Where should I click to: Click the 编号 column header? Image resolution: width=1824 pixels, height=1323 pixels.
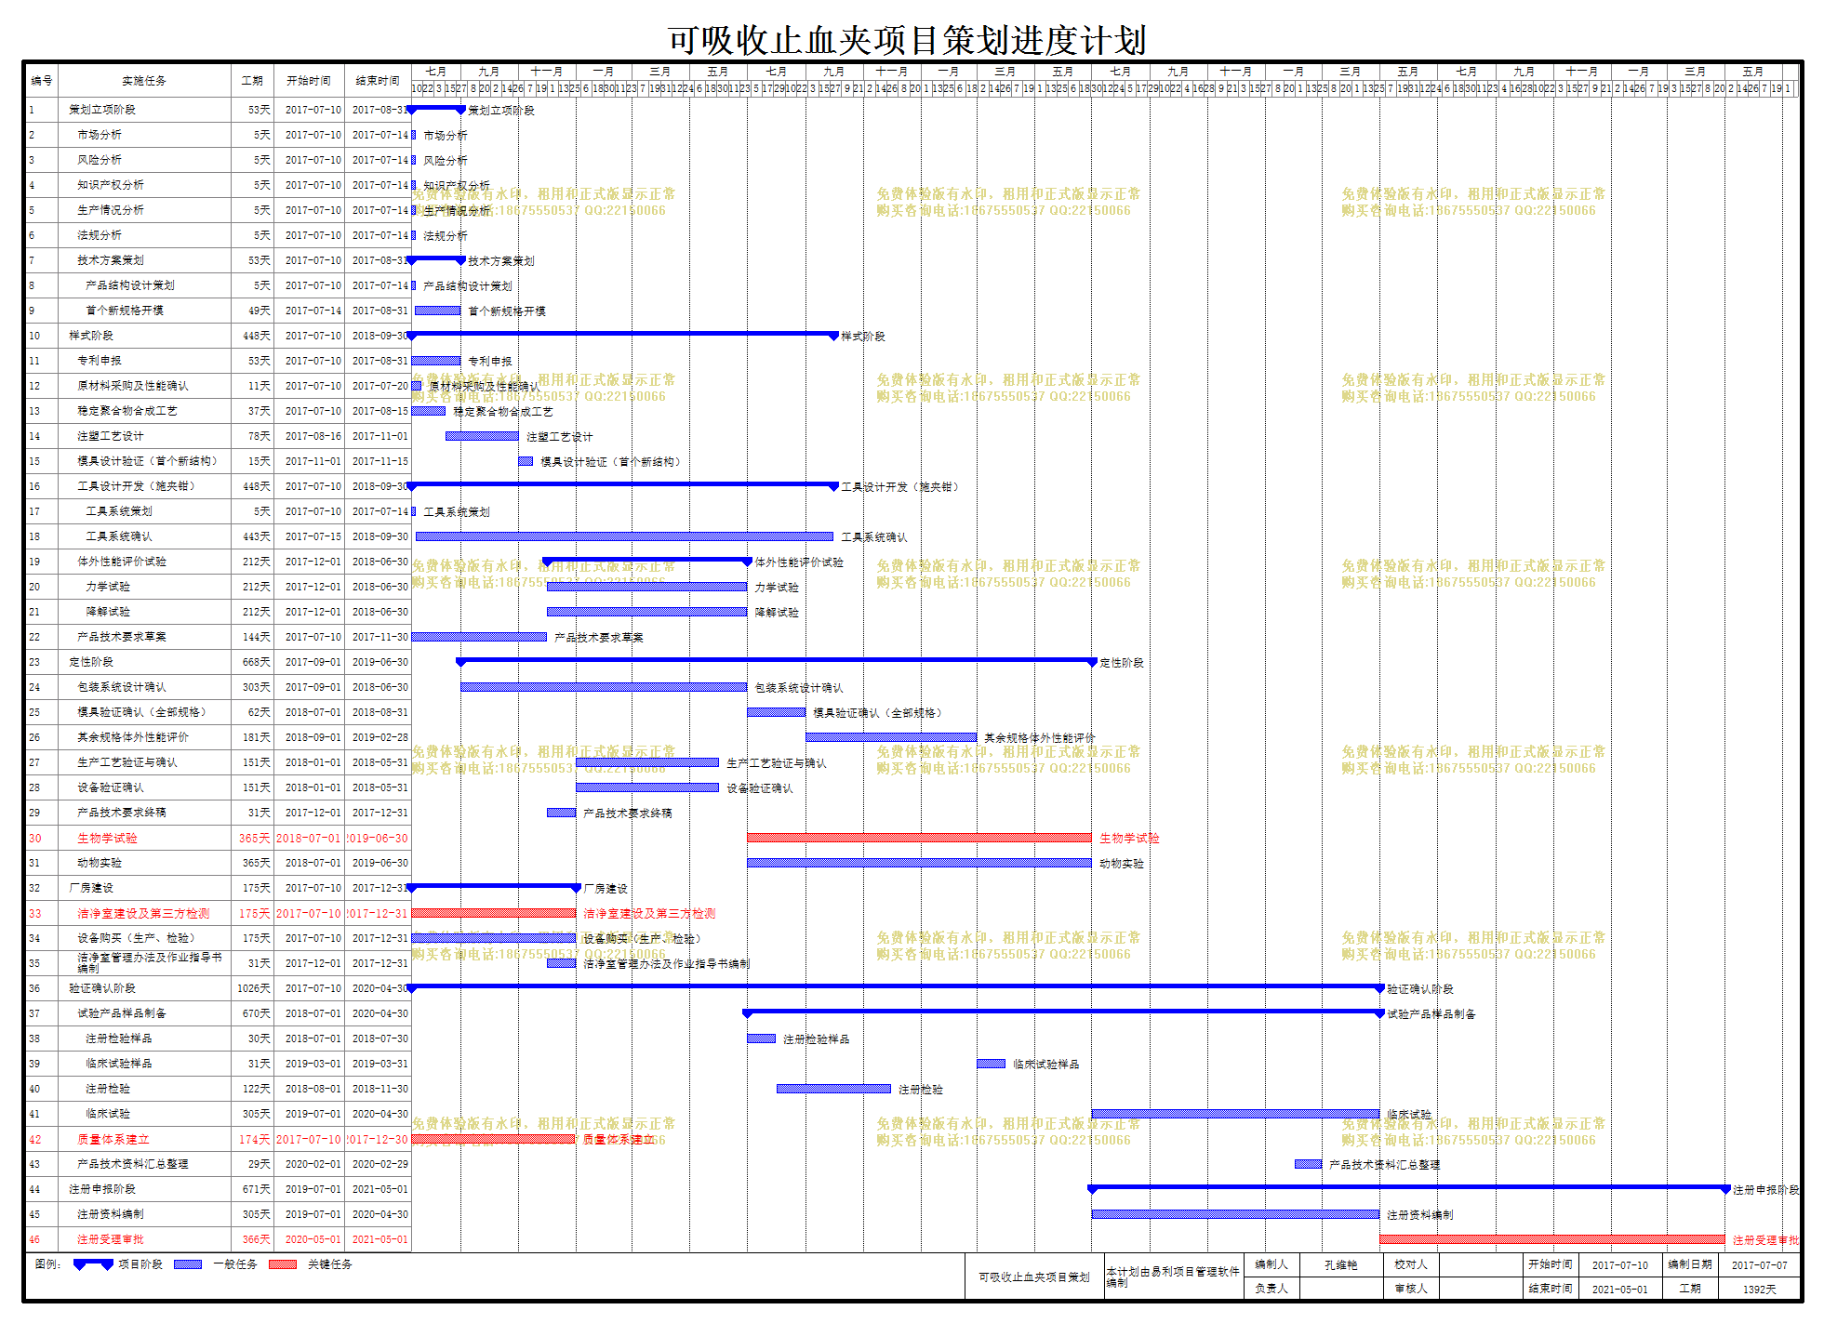(42, 81)
